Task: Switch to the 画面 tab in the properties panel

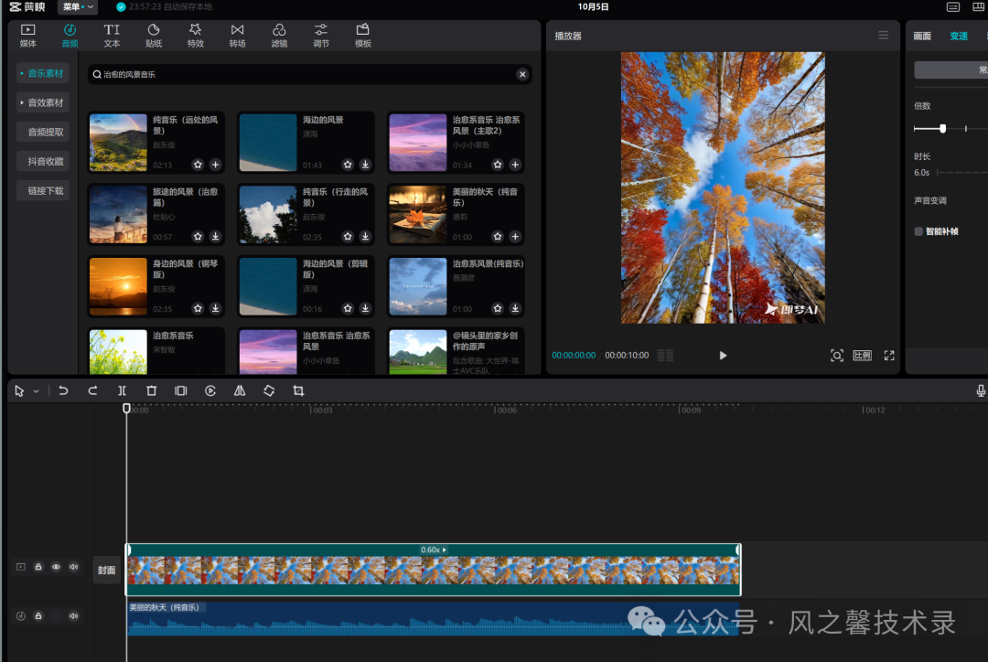Action: [x=922, y=37]
